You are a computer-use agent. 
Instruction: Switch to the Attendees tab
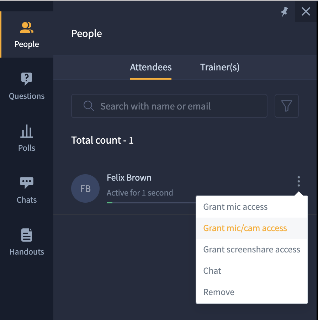coord(151,67)
